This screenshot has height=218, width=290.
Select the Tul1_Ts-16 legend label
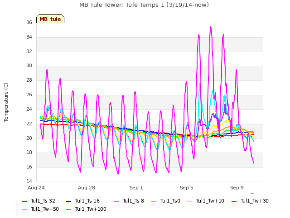[x=87, y=201]
